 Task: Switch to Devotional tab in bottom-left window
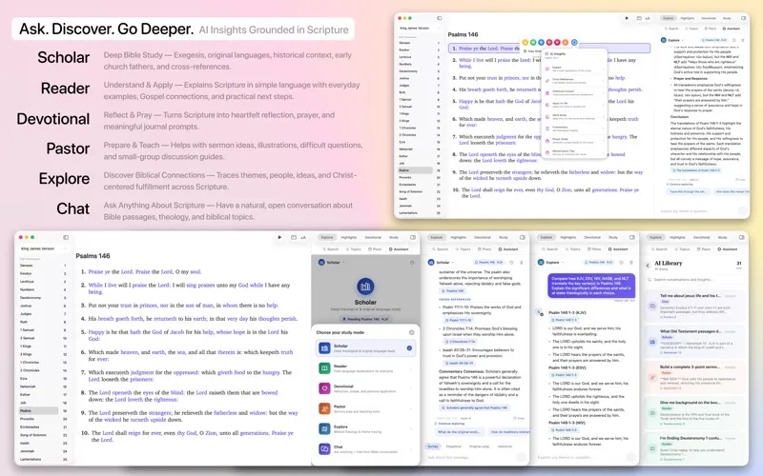[373, 237]
